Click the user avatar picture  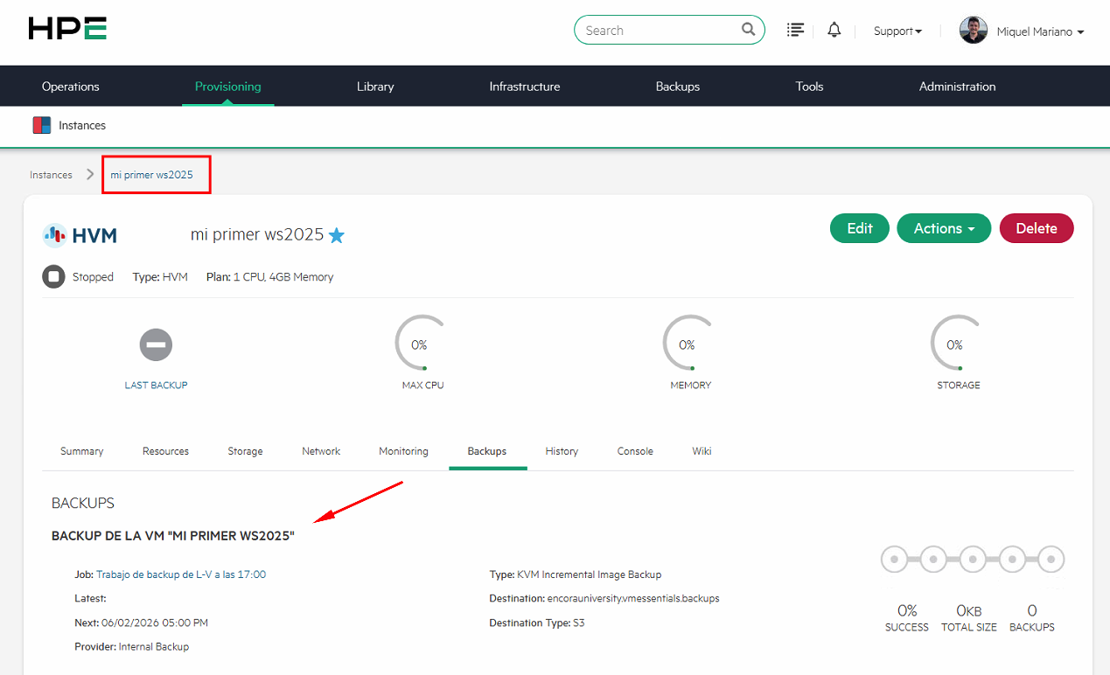(973, 31)
